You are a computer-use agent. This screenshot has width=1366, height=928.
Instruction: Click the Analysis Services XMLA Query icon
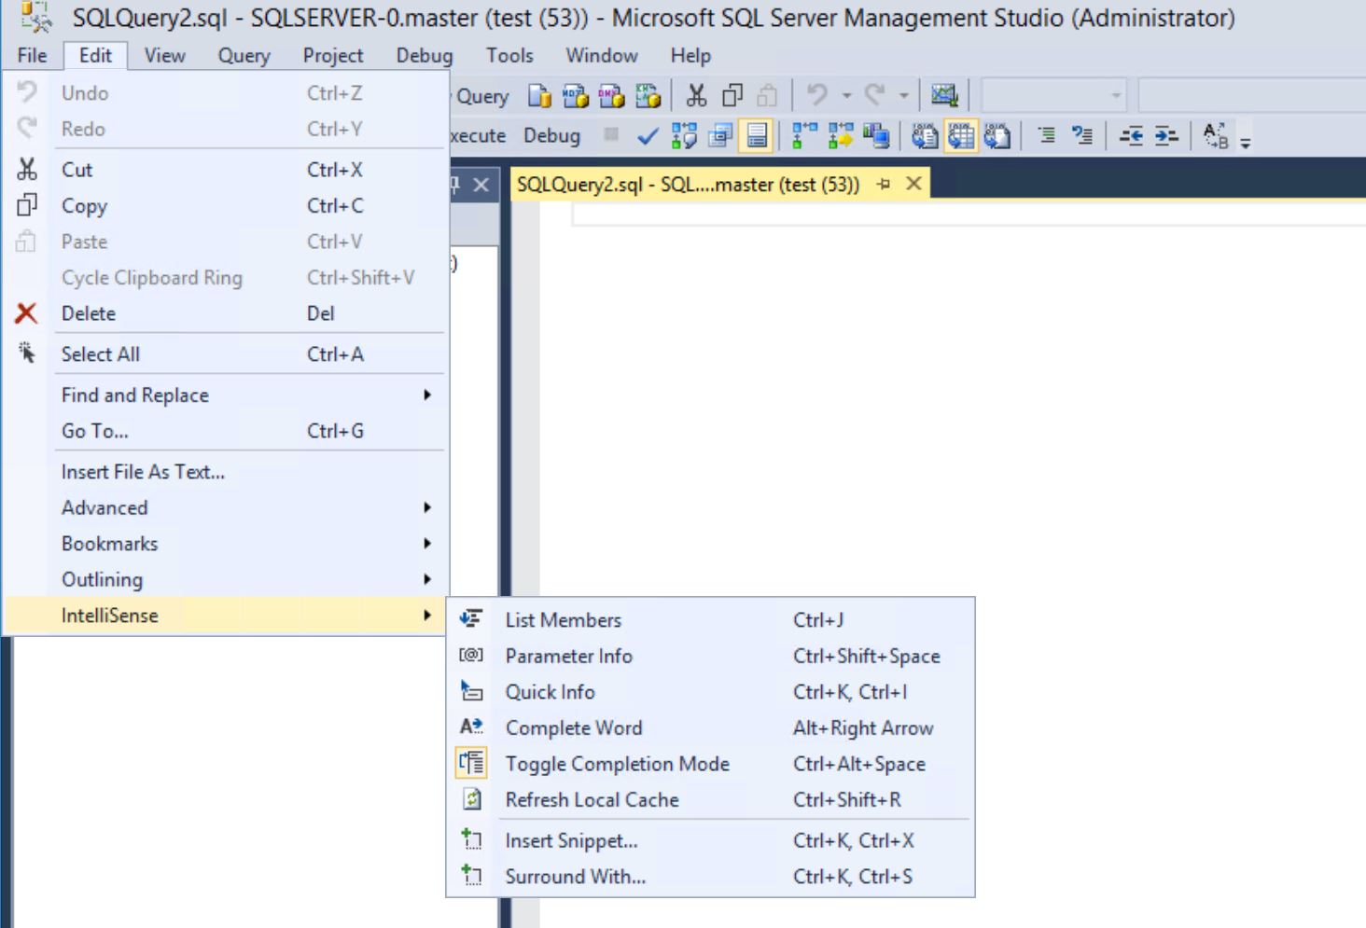648,96
